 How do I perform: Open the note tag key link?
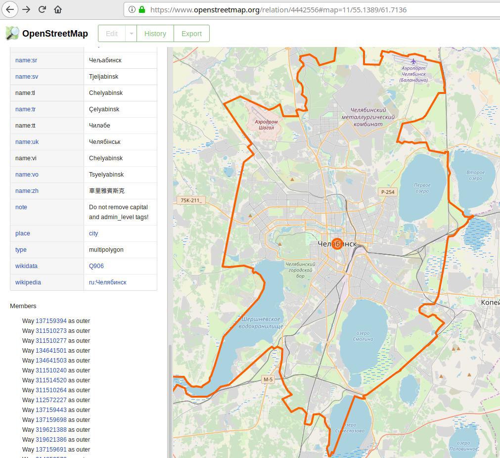(x=21, y=207)
